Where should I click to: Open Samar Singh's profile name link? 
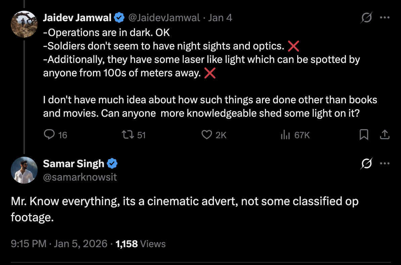(74, 164)
